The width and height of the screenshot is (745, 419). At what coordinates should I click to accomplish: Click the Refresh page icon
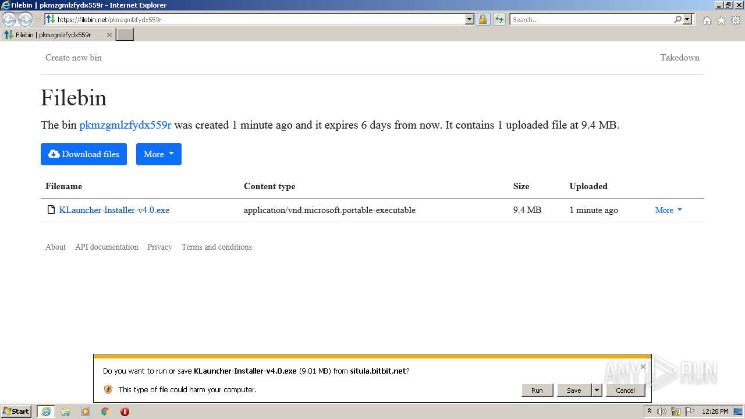(x=499, y=19)
